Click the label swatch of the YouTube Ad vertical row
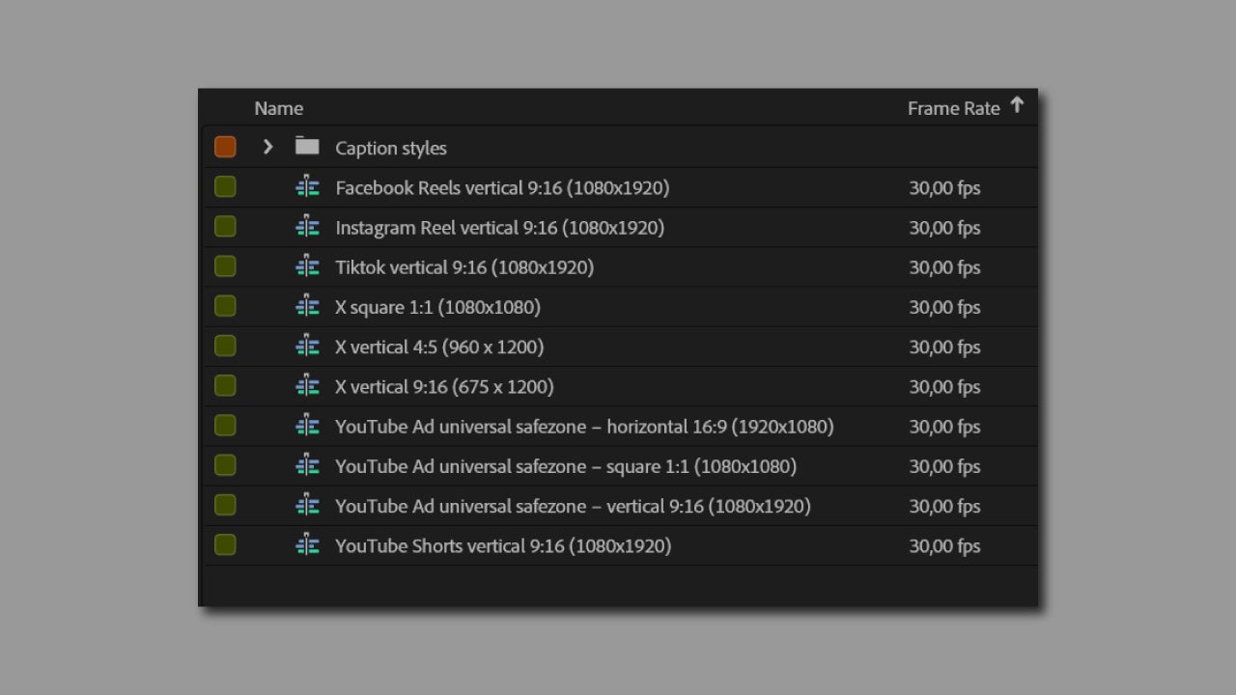The image size is (1236, 695). click(225, 505)
